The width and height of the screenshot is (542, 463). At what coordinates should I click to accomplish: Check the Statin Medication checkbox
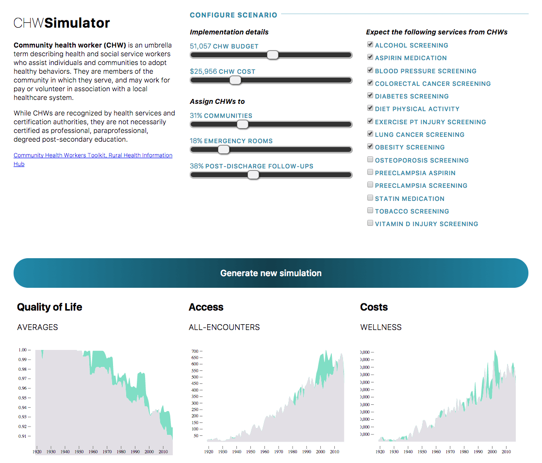[x=370, y=198]
